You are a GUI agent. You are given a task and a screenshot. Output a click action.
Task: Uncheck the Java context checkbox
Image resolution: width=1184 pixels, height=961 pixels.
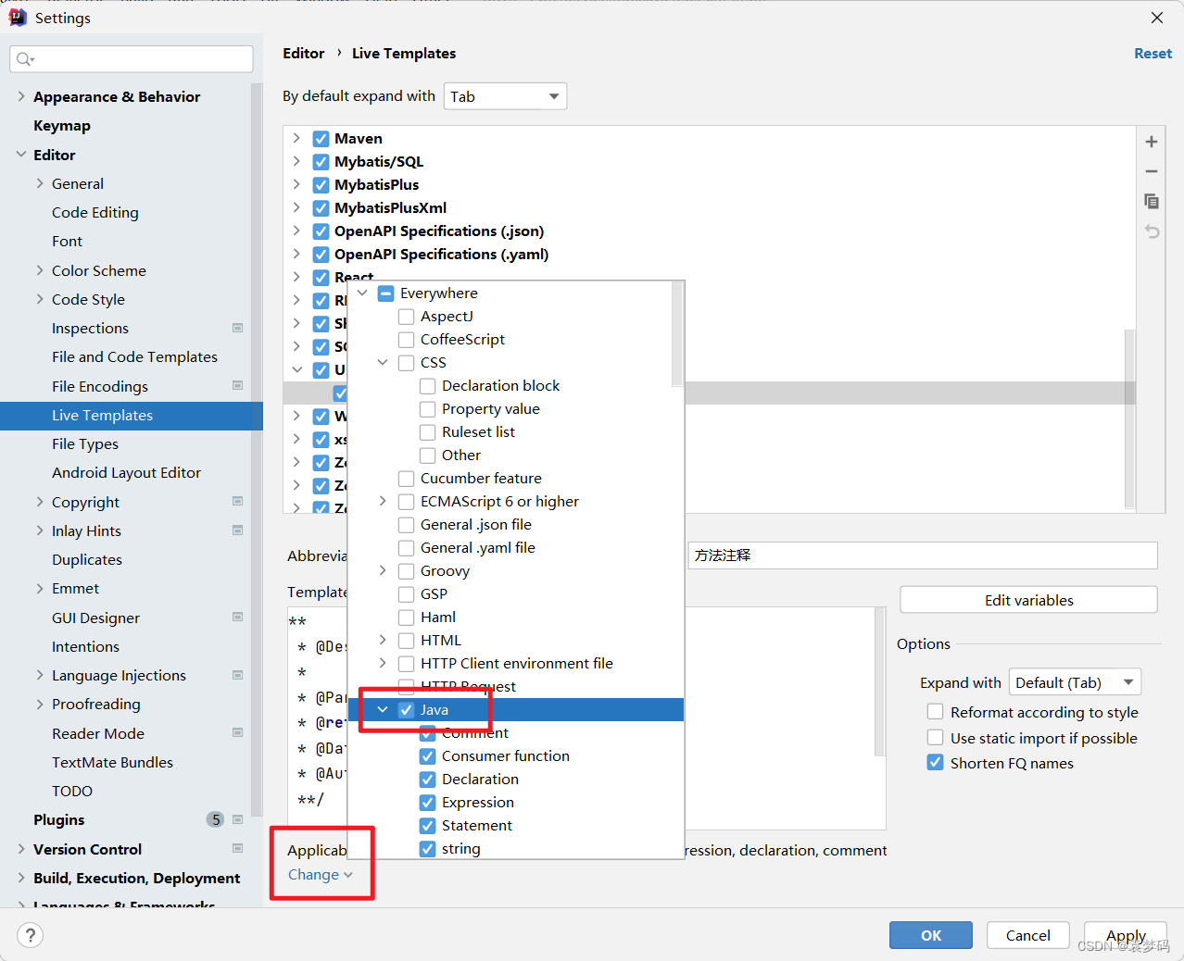pos(407,710)
